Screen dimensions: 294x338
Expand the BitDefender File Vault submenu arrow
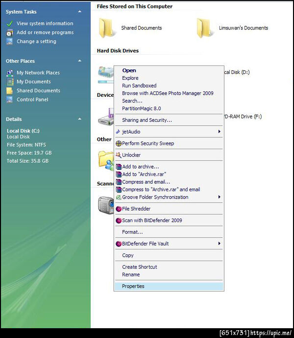(x=220, y=244)
